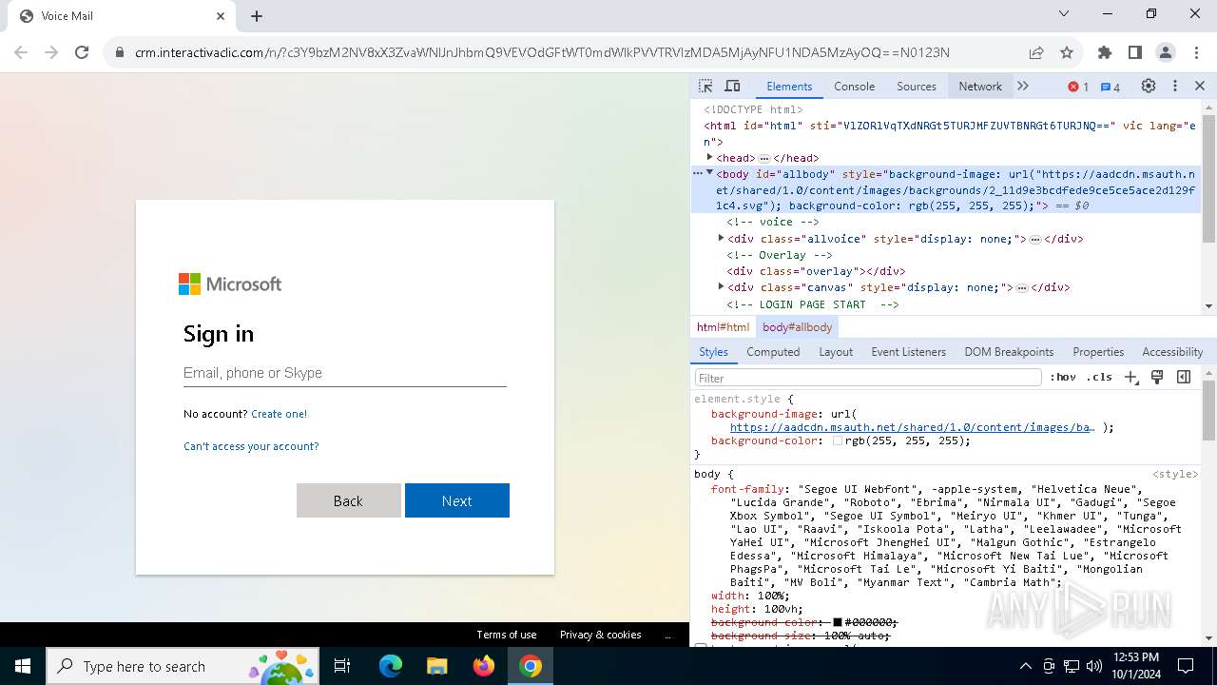The image size is (1217, 685).
Task: Switch to the Sources tab
Action: point(917,86)
